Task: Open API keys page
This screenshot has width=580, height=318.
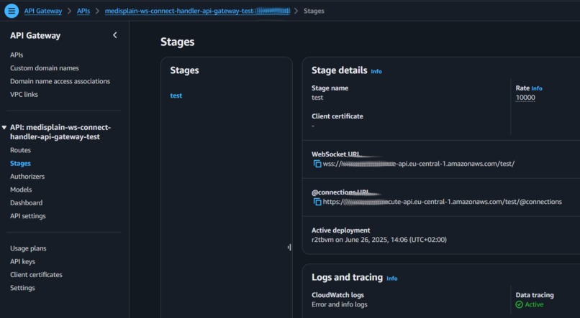Action: coord(22,261)
